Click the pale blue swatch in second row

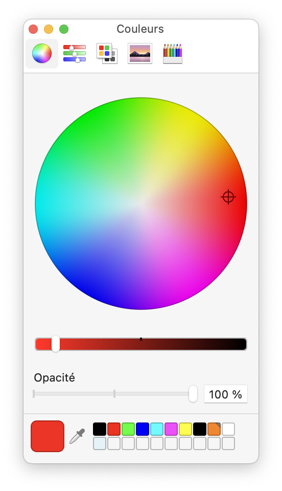click(100, 443)
